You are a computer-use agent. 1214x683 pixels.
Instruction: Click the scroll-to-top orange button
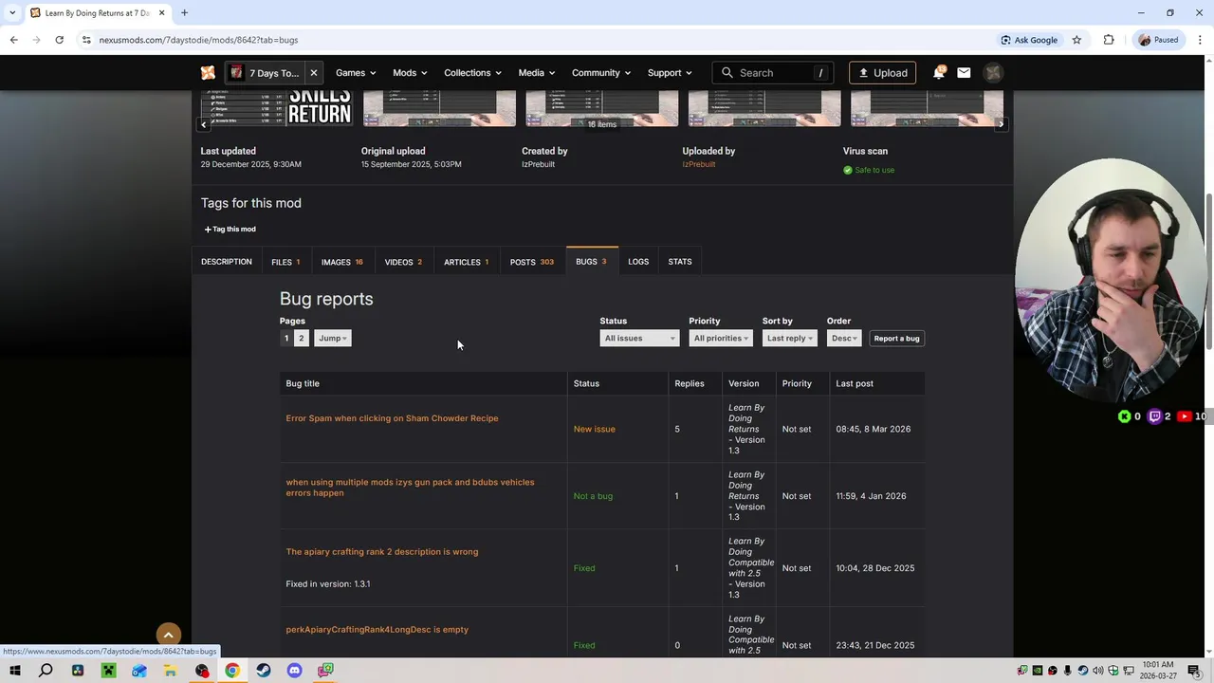click(x=168, y=635)
